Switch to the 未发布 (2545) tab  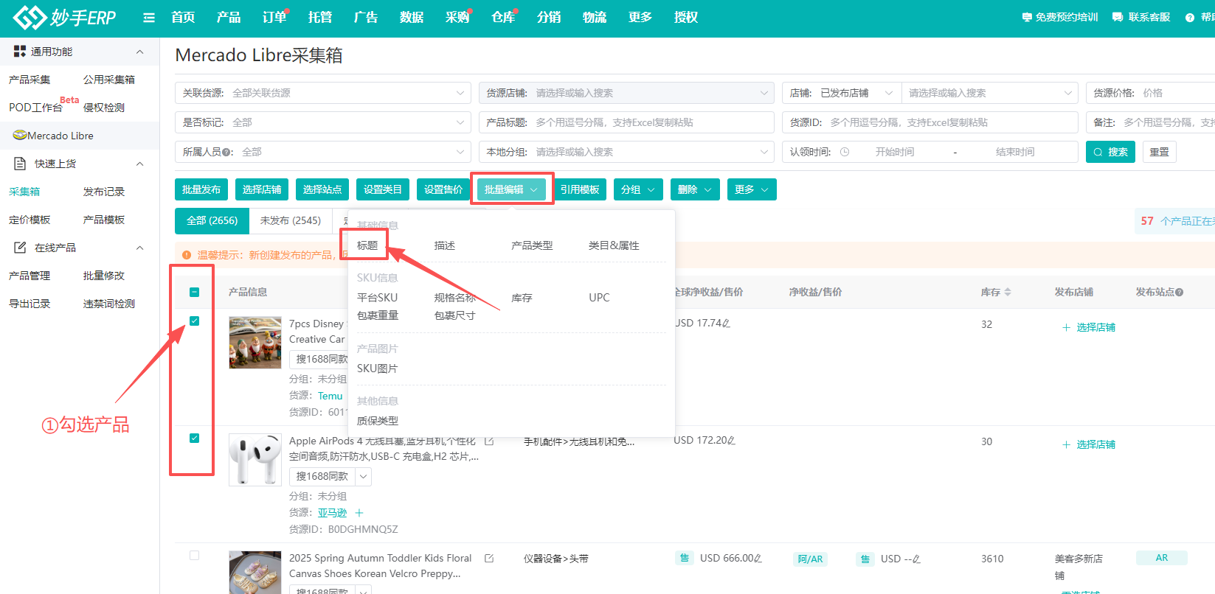point(291,220)
